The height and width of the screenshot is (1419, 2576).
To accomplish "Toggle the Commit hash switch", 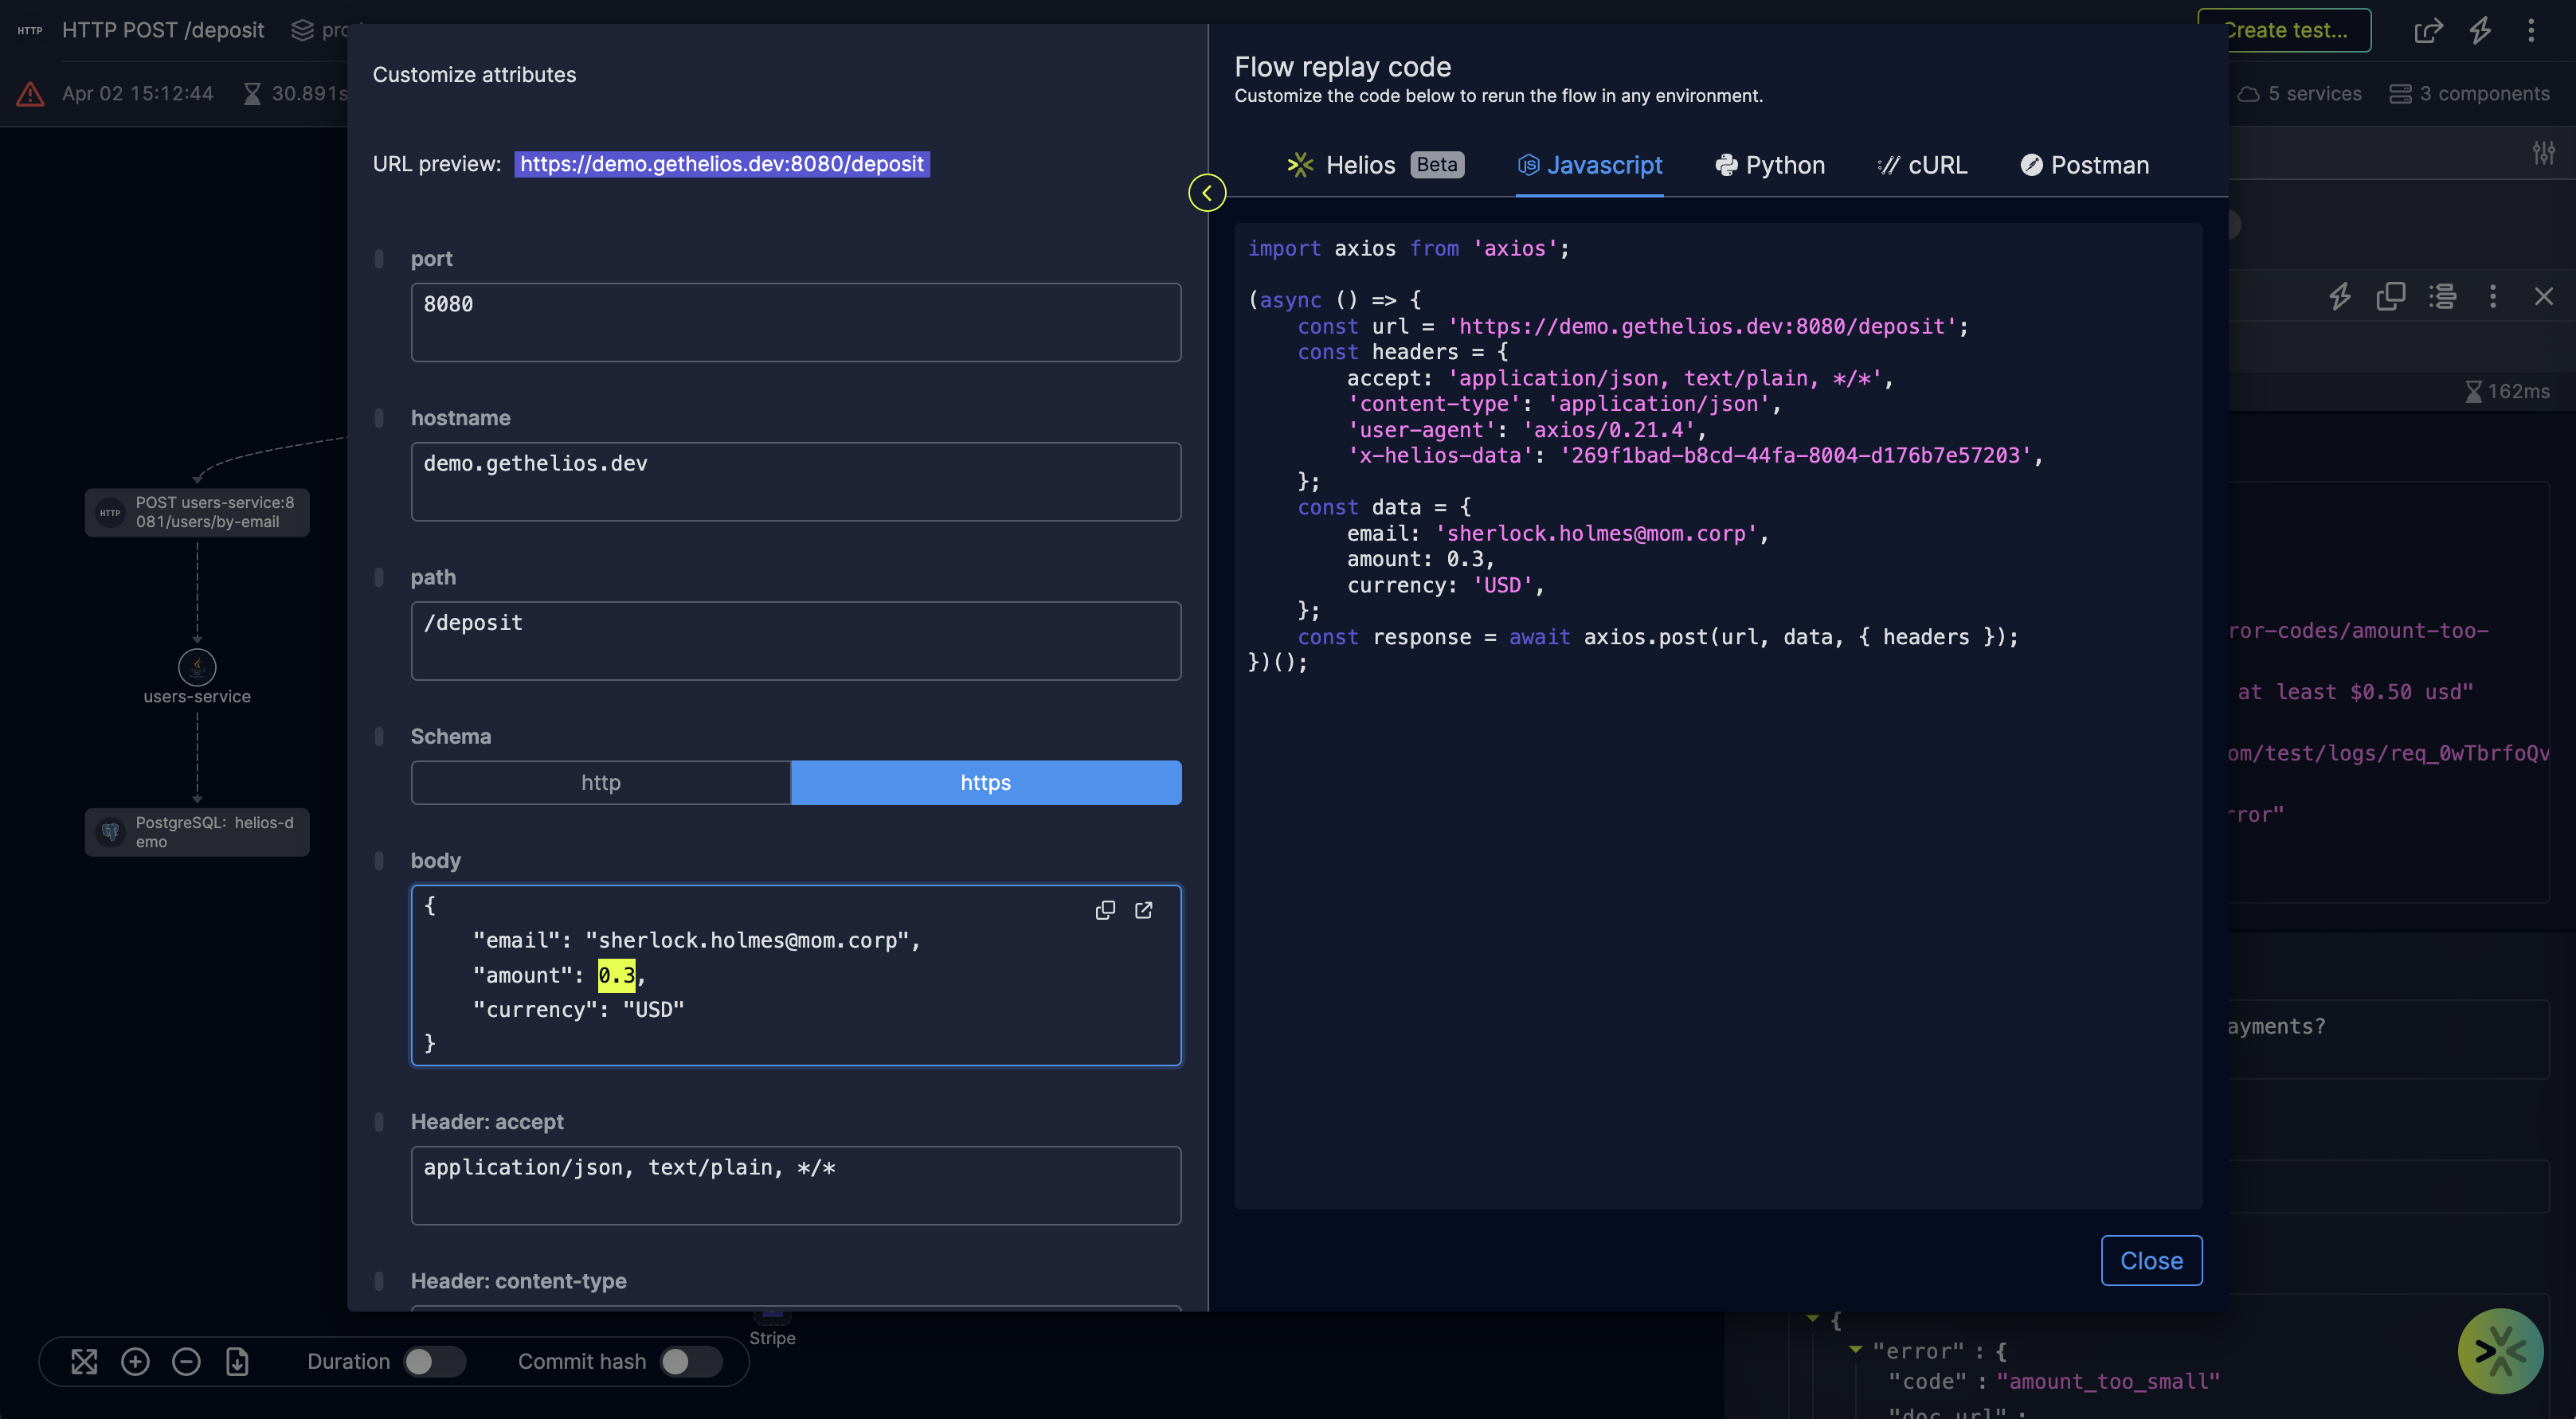I will point(690,1361).
